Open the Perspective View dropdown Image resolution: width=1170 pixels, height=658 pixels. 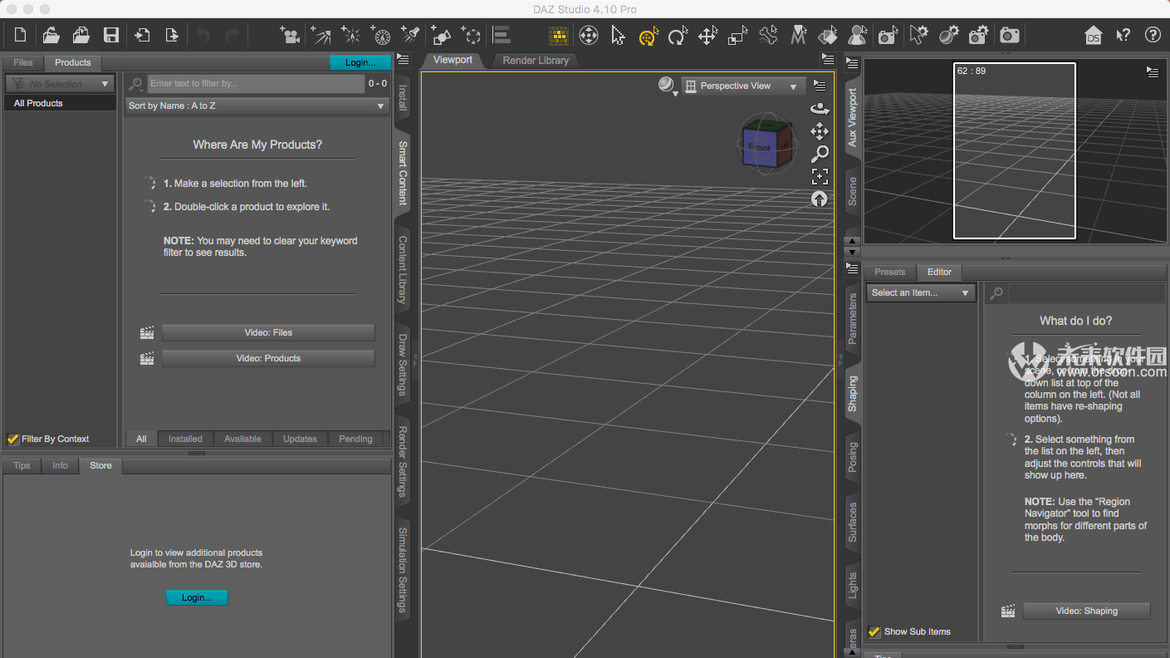(x=743, y=86)
